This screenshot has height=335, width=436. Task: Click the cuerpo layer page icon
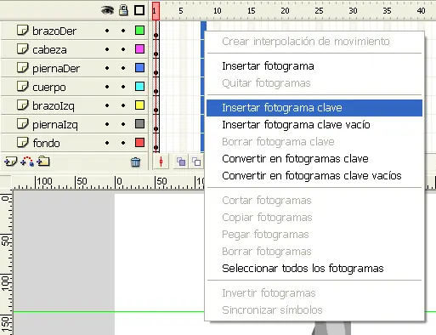point(22,86)
